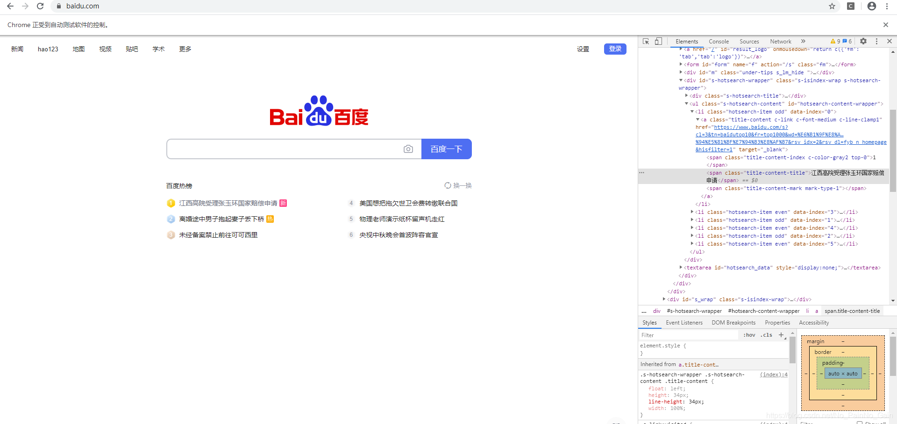The height and width of the screenshot is (424, 897).
Task: Open the 贴吧 link
Action: tap(132, 49)
